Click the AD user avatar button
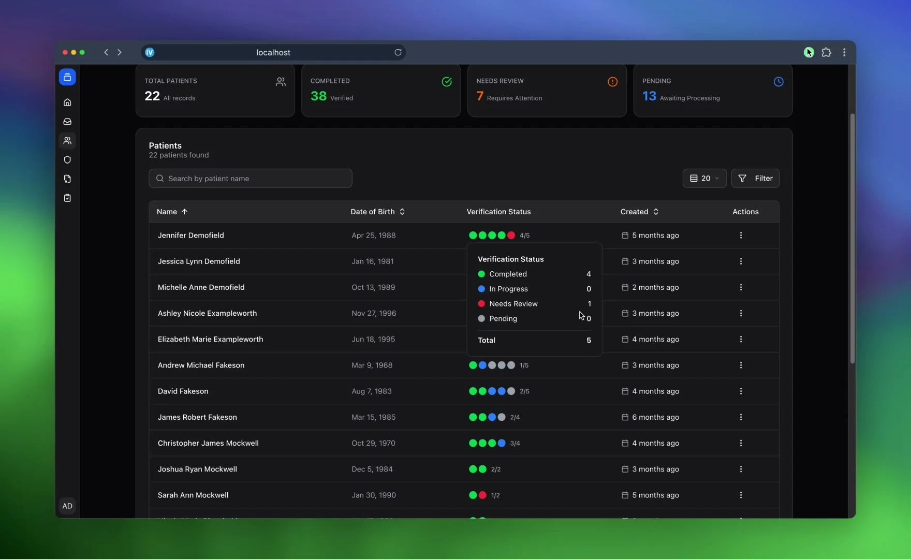The image size is (911, 559). [67, 506]
